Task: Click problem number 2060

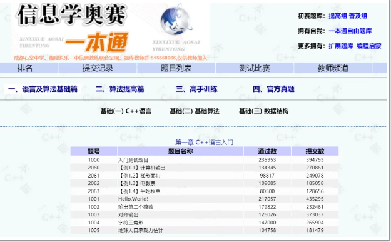Action: point(94,168)
